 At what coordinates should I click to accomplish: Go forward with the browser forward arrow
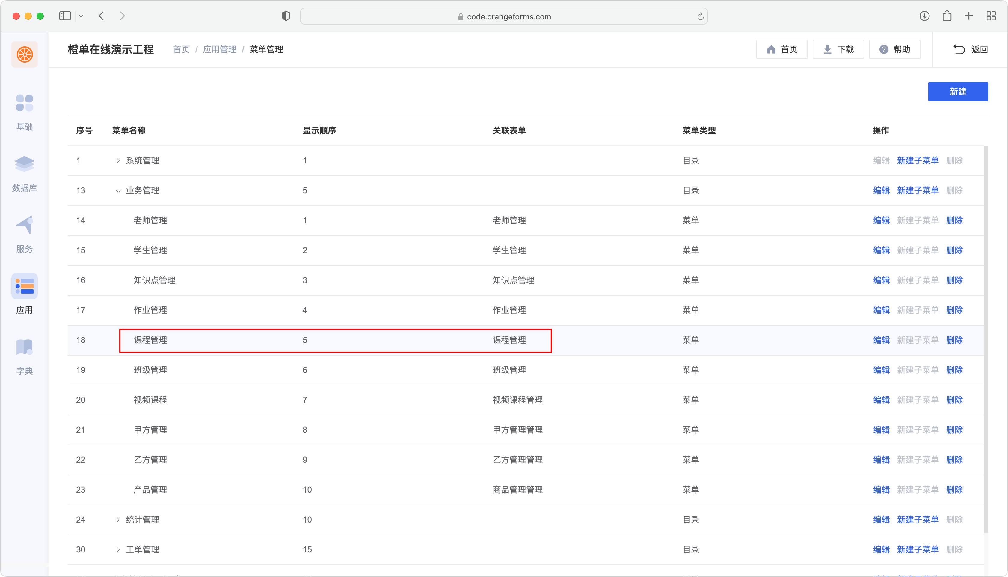pyautogui.click(x=123, y=16)
